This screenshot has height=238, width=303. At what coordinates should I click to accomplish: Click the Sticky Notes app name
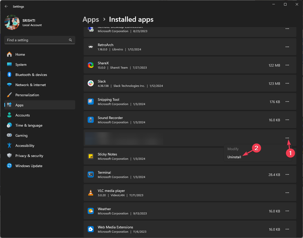107,154
